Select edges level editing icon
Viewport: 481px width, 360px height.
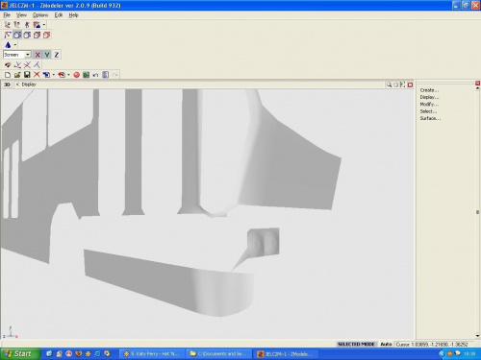click(17, 25)
